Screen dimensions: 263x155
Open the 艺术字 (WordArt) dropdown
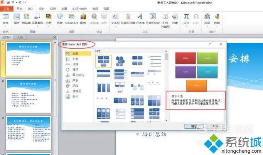[x=140, y=20]
